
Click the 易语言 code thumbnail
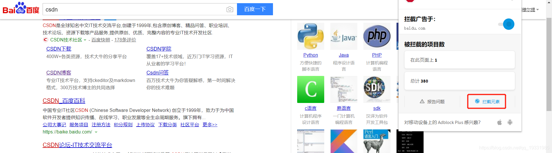pyautogui.click(x=344, y=89)
